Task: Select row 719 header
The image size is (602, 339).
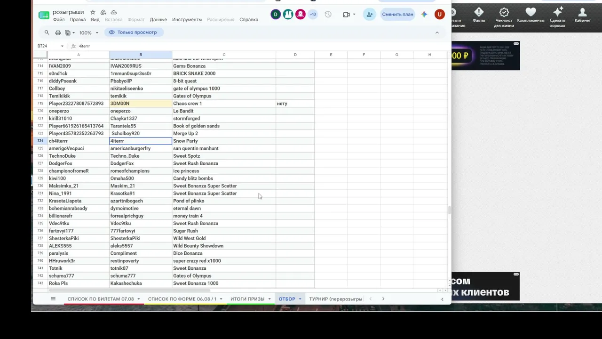Action: (x=40, y=104)
